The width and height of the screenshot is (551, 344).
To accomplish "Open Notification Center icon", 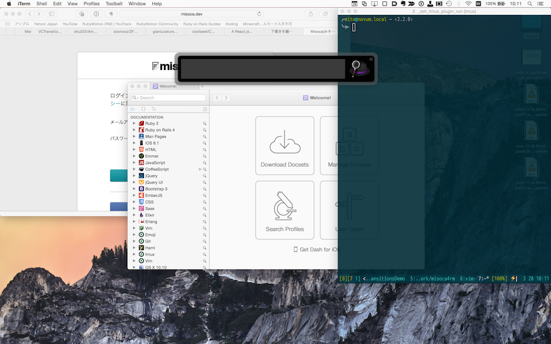I will pos(541,3).
